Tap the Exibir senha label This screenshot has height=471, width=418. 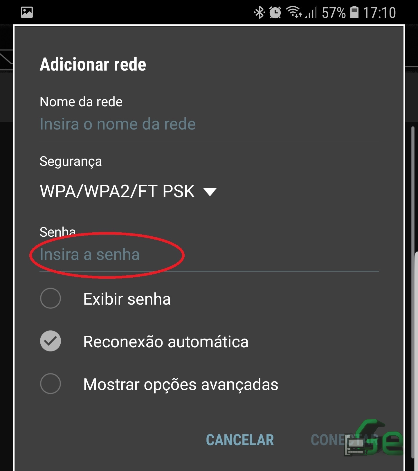coord(127,299)
